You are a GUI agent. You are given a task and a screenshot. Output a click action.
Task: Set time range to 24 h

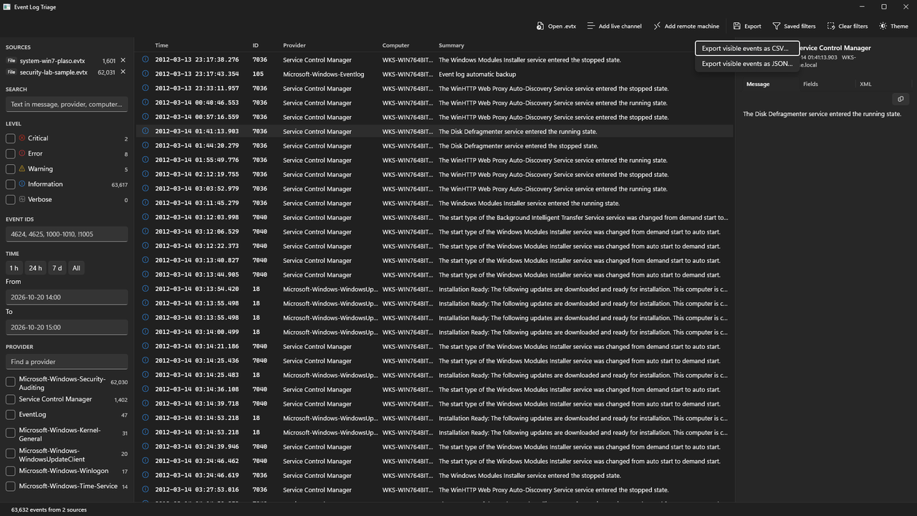(x=35, y=268)
